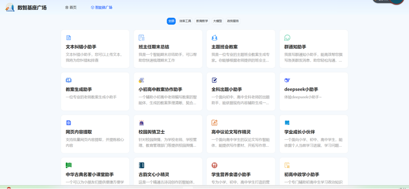The height and width of the screenshot is (189, 409).
Task: Open the 网页内容提取 card title
Action: [x=79, y=132]
